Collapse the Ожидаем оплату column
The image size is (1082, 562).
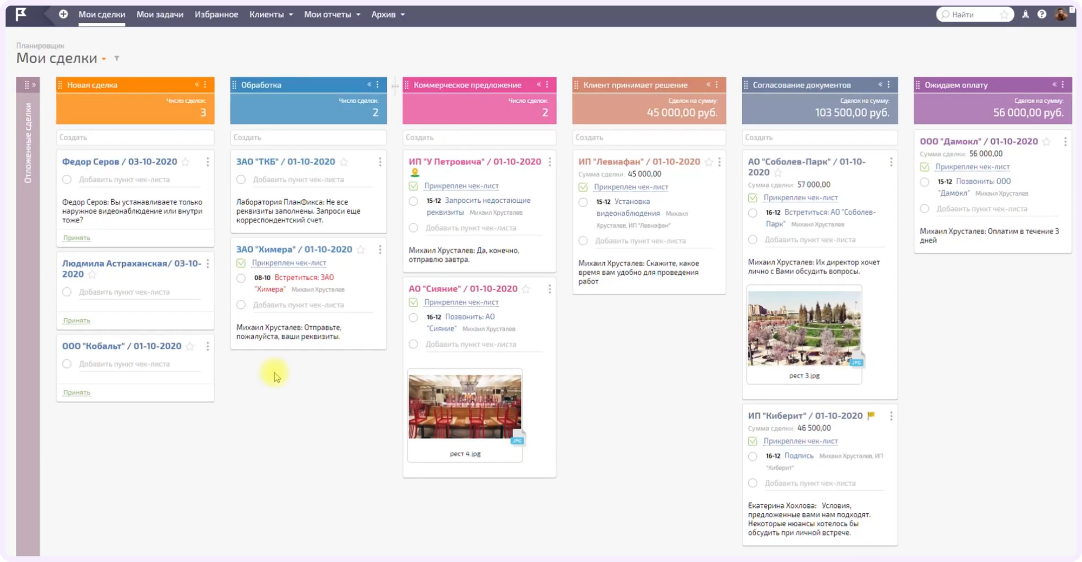tap(1054, 84)
